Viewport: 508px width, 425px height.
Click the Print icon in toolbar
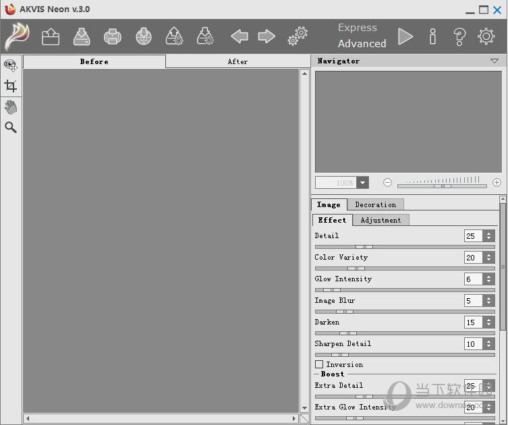[x=113, y=36]
